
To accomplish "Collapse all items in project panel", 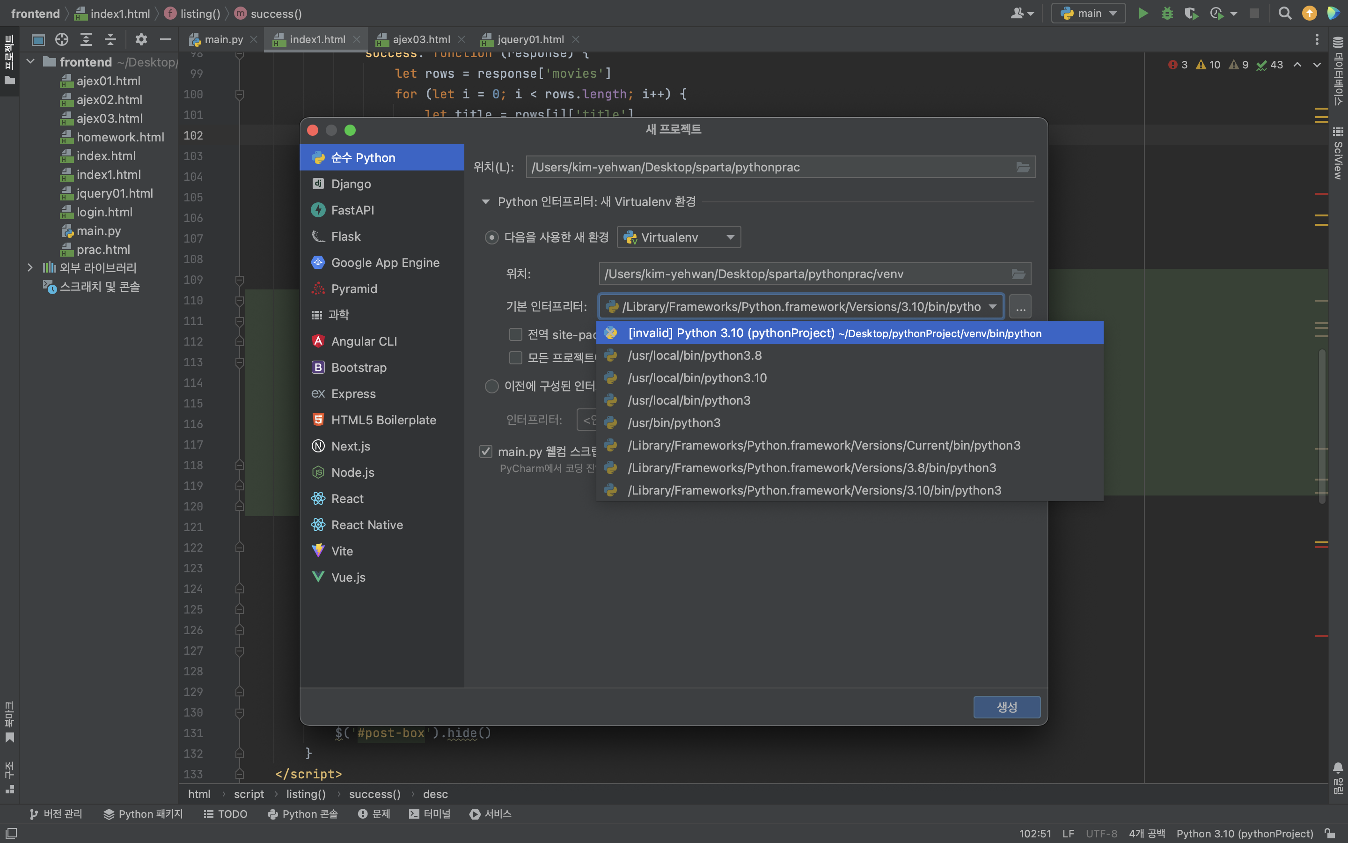I will 110,40.
